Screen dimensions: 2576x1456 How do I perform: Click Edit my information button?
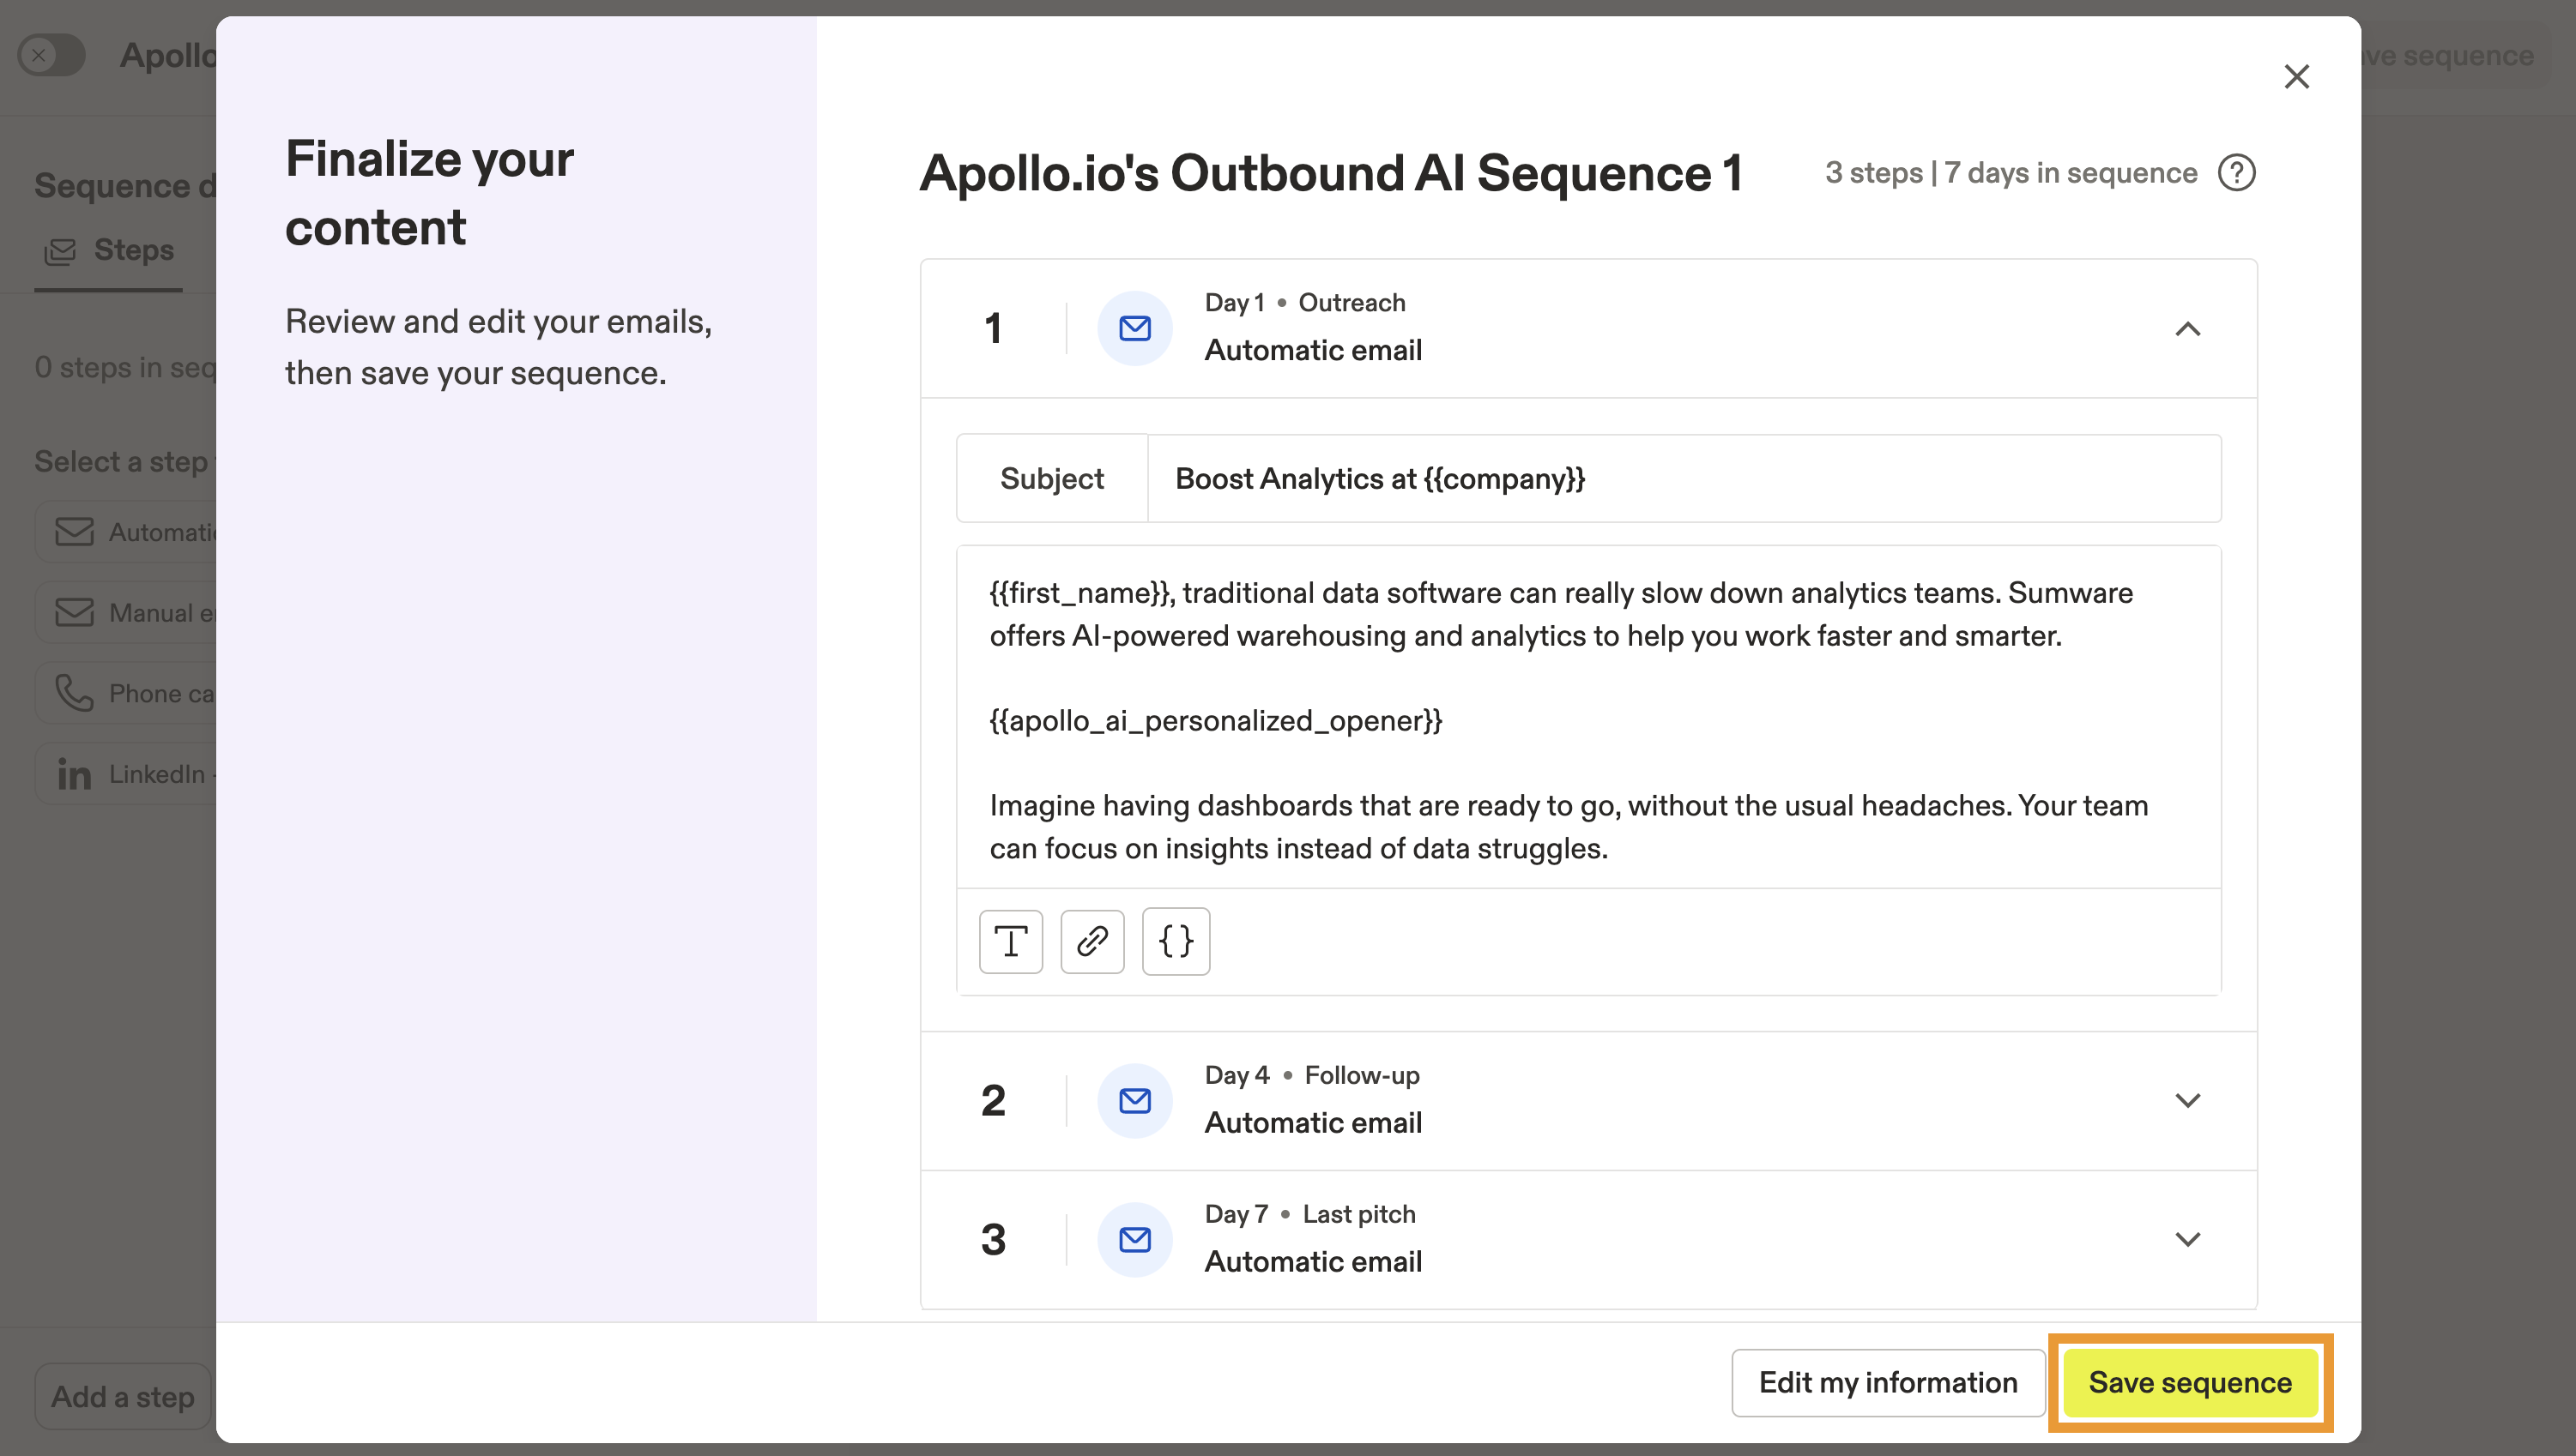pos(1888,1383)
